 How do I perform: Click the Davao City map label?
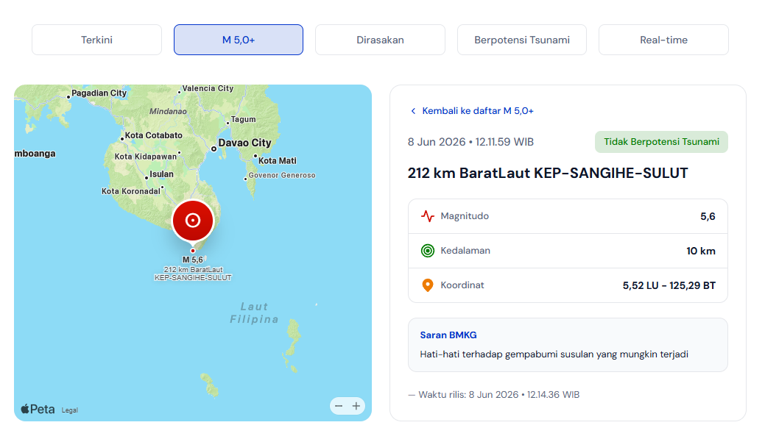click(x=244, y=143)
